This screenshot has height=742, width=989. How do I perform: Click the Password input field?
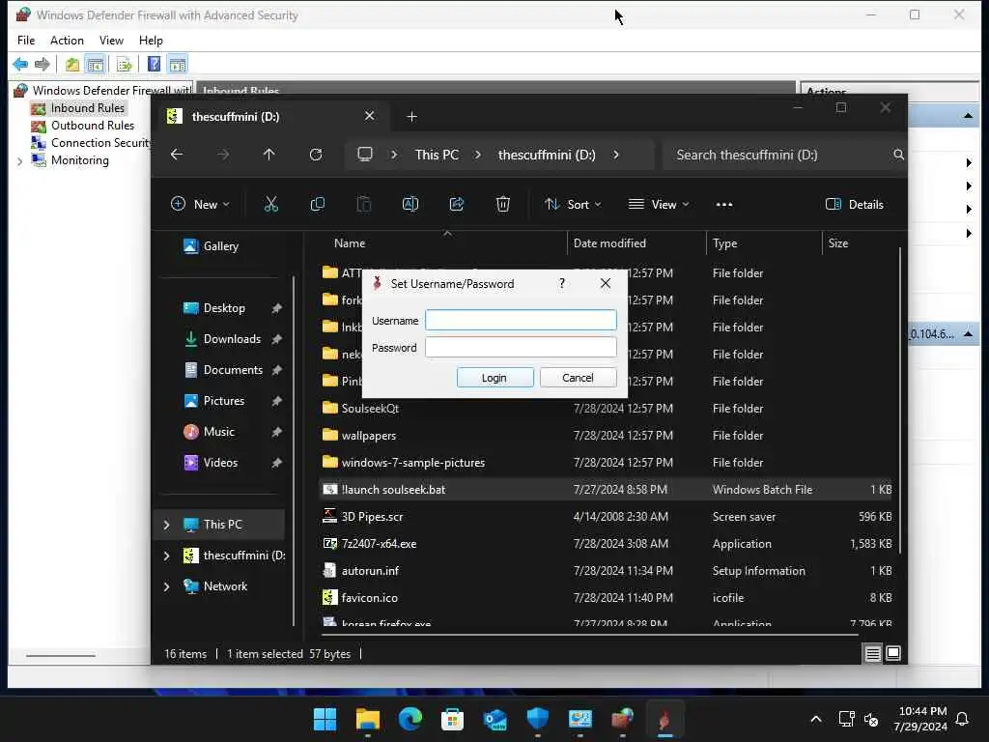click(x=521, y=347)
